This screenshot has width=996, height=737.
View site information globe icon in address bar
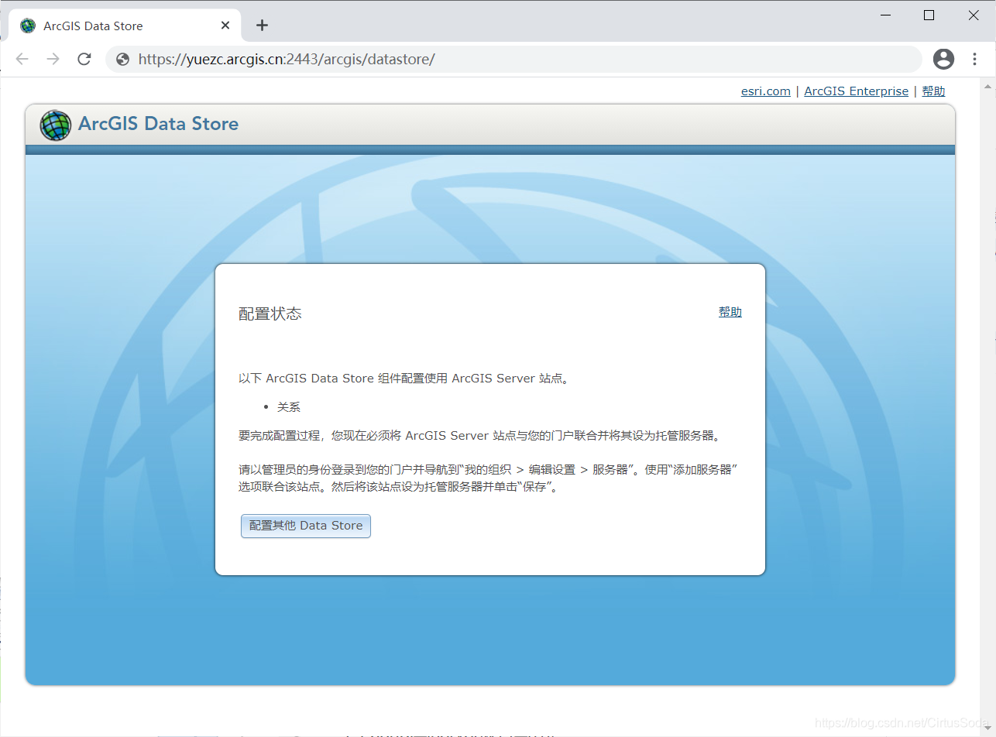click(122, 59)
